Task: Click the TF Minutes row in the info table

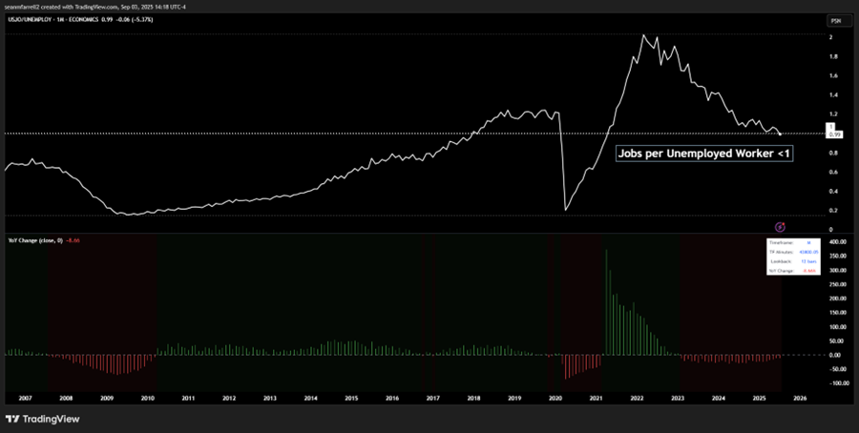Action: coord(793,252)
